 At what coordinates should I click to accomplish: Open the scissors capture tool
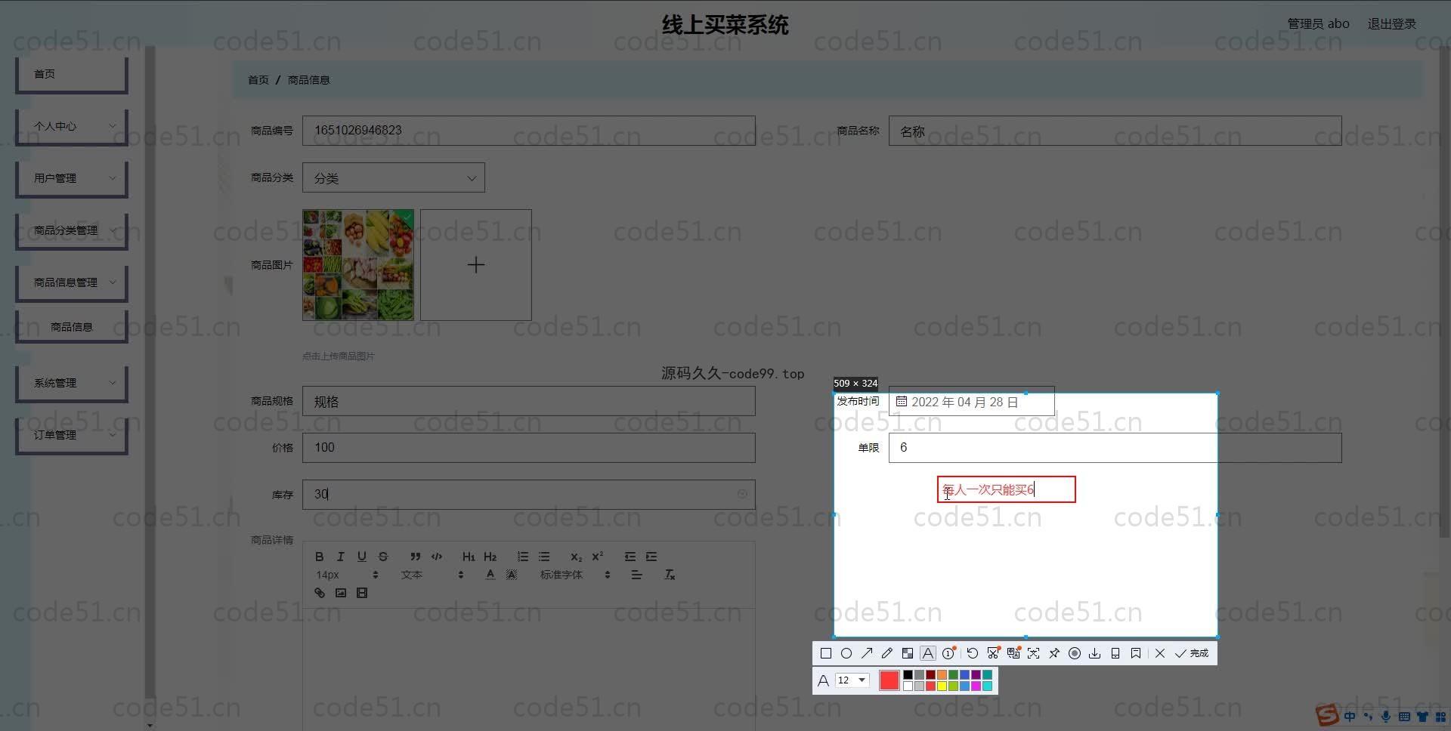click(994, 653)
